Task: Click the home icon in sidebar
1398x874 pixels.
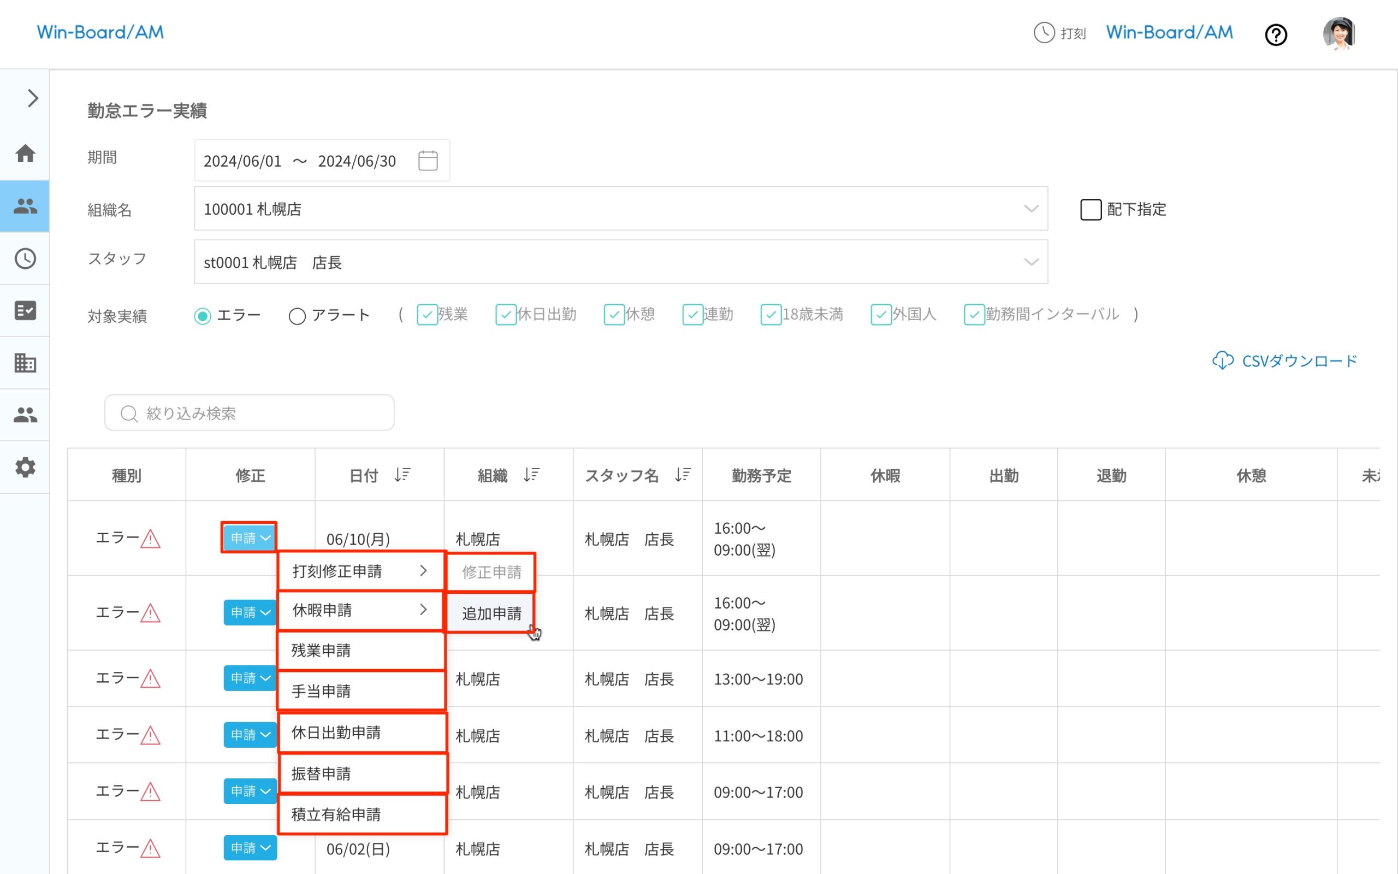Action: [x=25, y=153]
